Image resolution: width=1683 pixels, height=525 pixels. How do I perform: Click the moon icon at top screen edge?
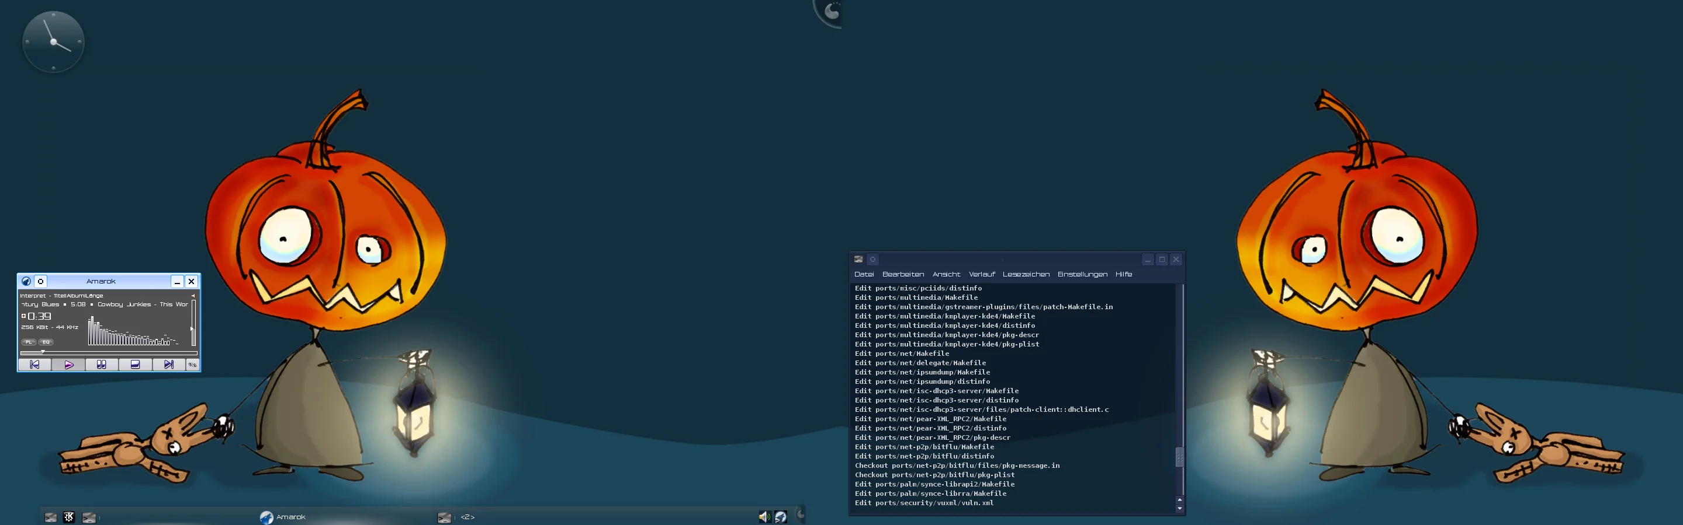pos(830,11)
